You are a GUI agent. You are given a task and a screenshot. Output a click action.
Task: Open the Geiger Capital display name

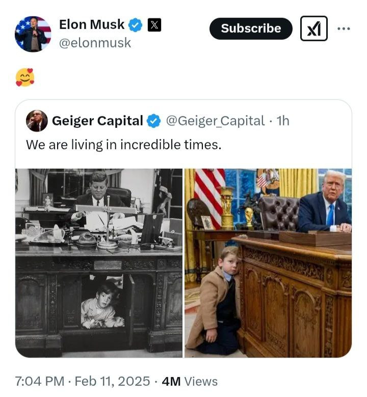(97, 121)
